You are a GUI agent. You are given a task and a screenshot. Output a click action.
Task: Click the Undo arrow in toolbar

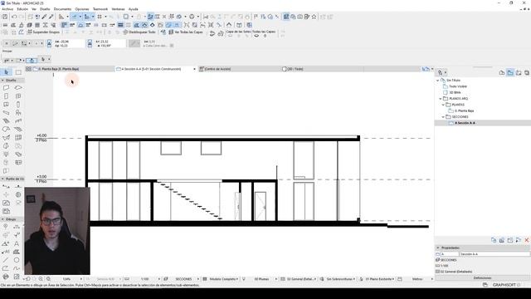pos(14,17)
